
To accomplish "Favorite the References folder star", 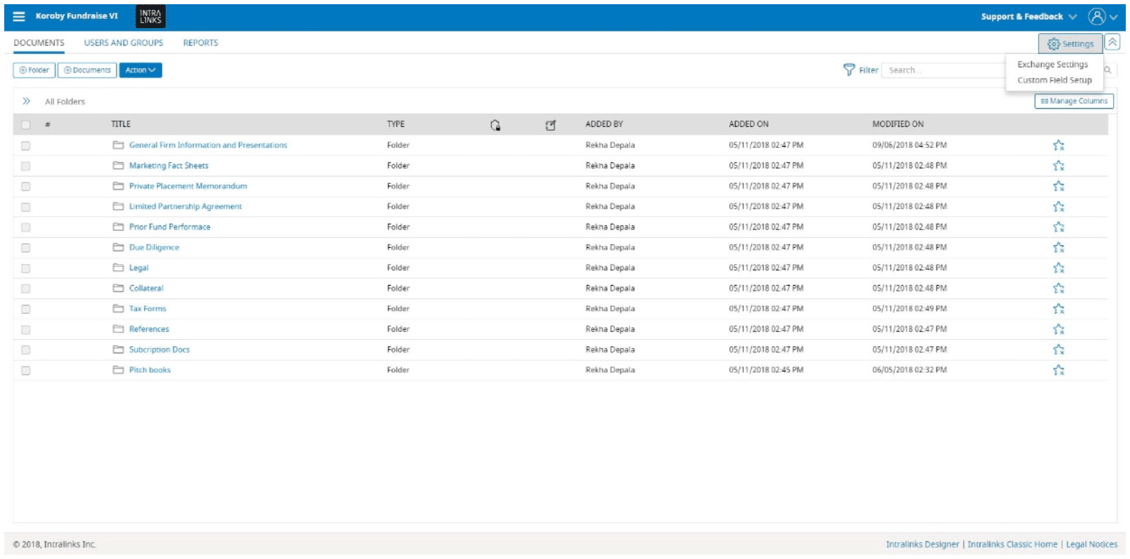I will pyautogui.click(x=1058, y=329).
